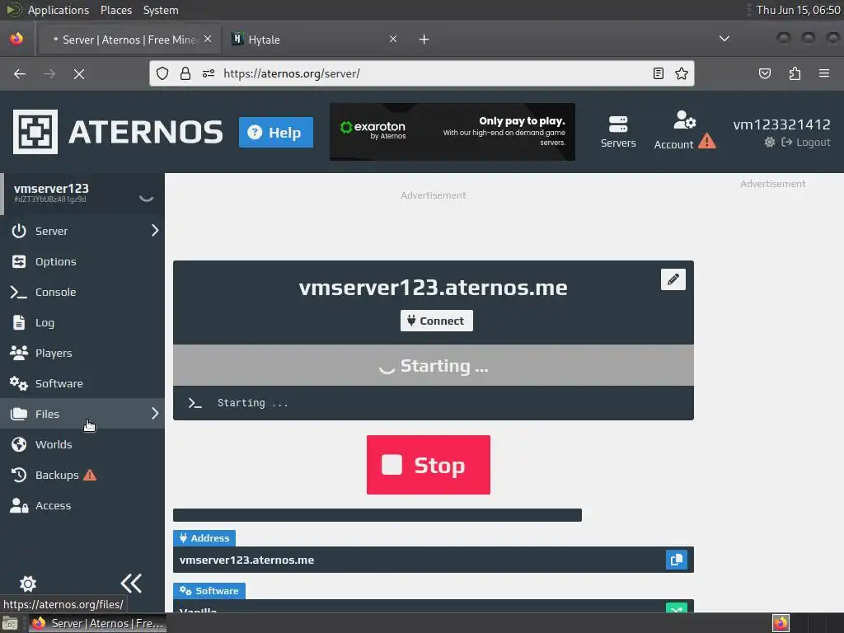
Task: Click the gear icon next to Logout
Action: pos(770,142)
